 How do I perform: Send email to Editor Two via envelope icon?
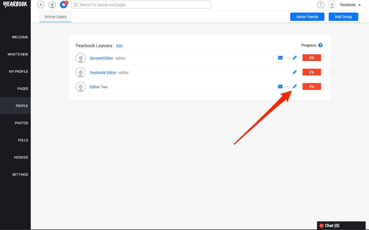point(280,86)
